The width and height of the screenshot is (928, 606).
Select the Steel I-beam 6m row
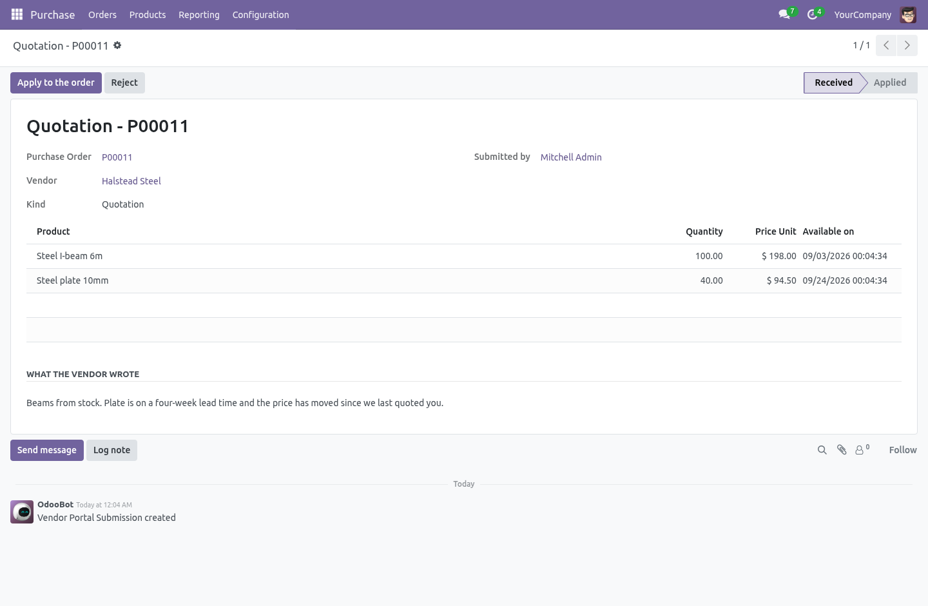click(464, 256)
